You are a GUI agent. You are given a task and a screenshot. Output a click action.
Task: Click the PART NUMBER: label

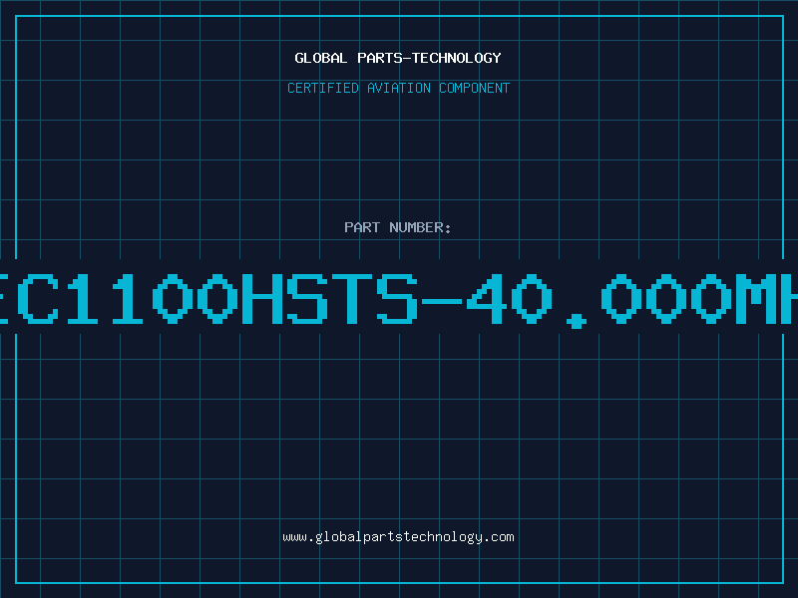pos(398,227)
